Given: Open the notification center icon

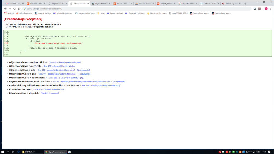Looking at the screenshot, I should point(269,152).
